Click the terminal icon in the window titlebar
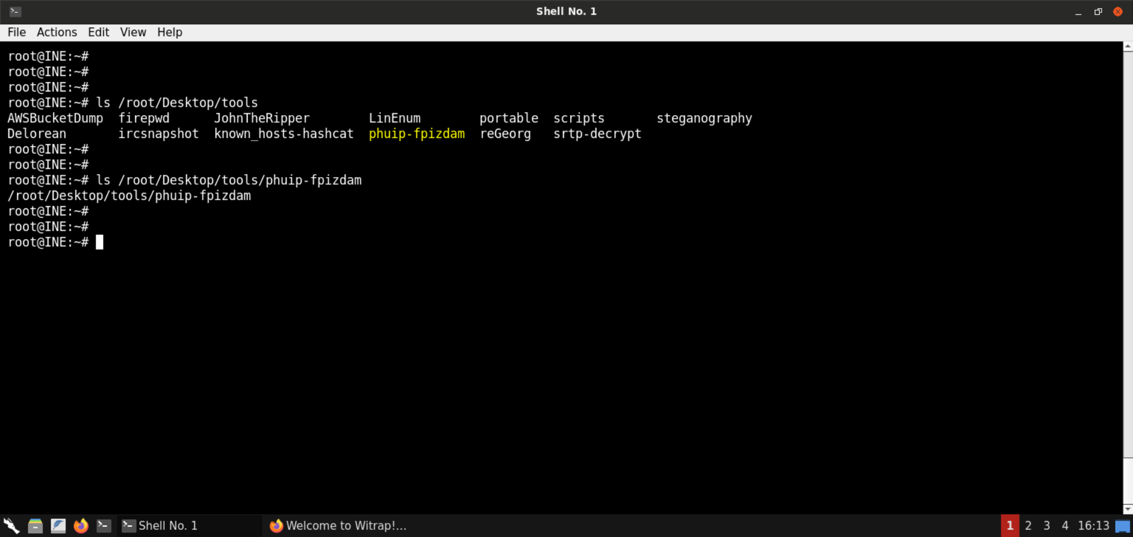This screenshot has height=537, width=1133. coord(13,11)
